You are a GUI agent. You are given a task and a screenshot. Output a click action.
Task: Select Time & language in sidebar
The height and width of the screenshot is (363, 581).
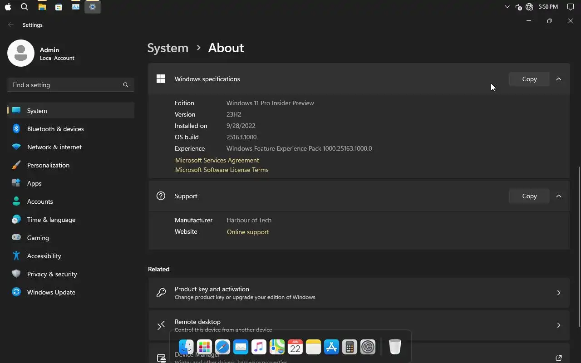coord(51,220)
